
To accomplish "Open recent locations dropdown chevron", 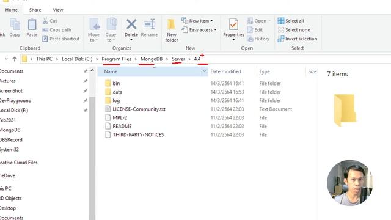I will (x=6, y=59).
